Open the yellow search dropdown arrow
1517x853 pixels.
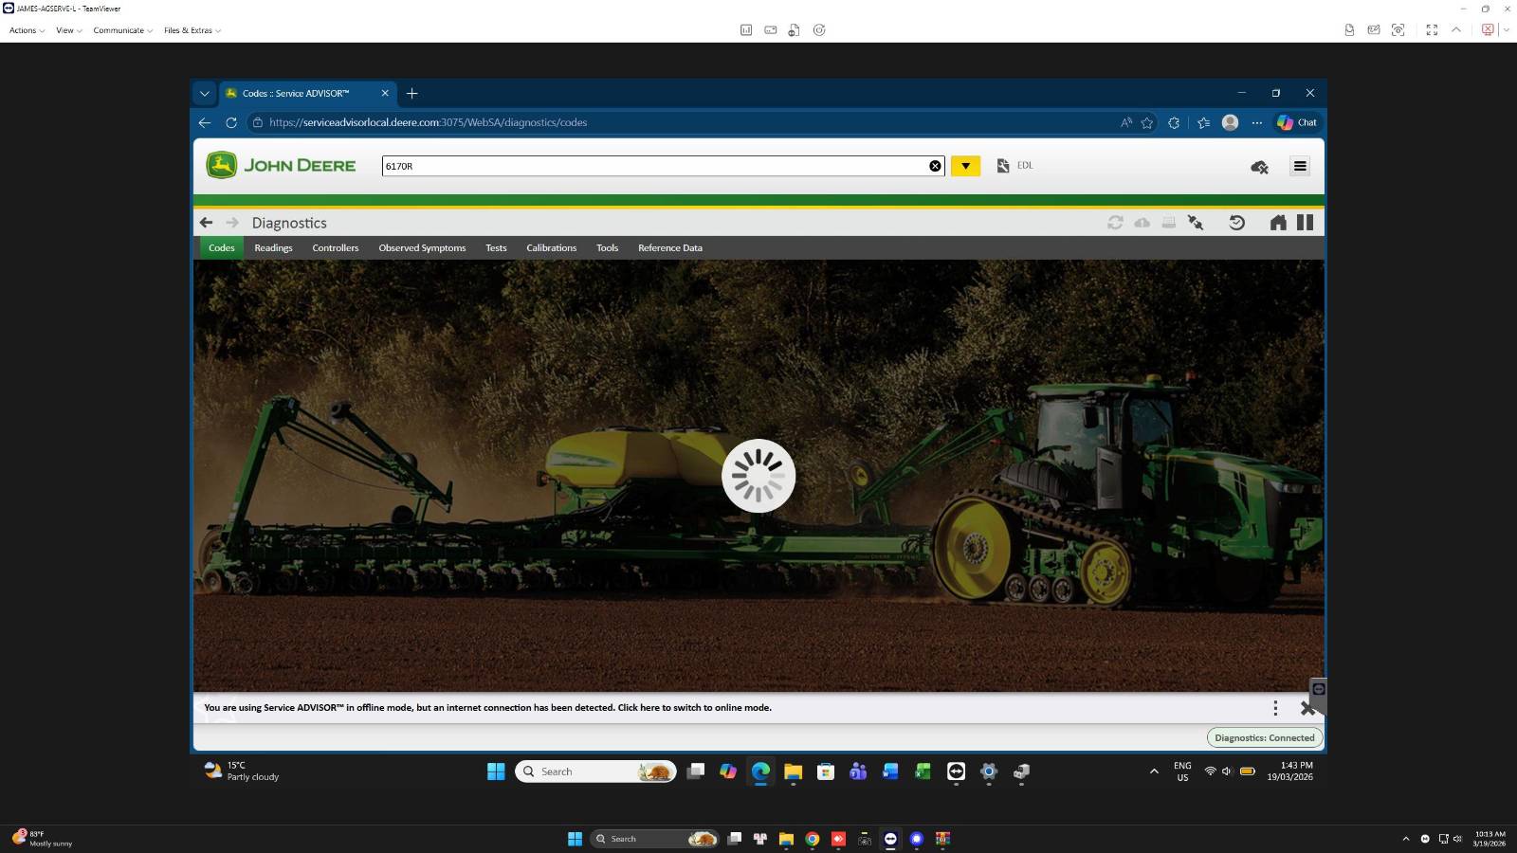tap(965, 165)
